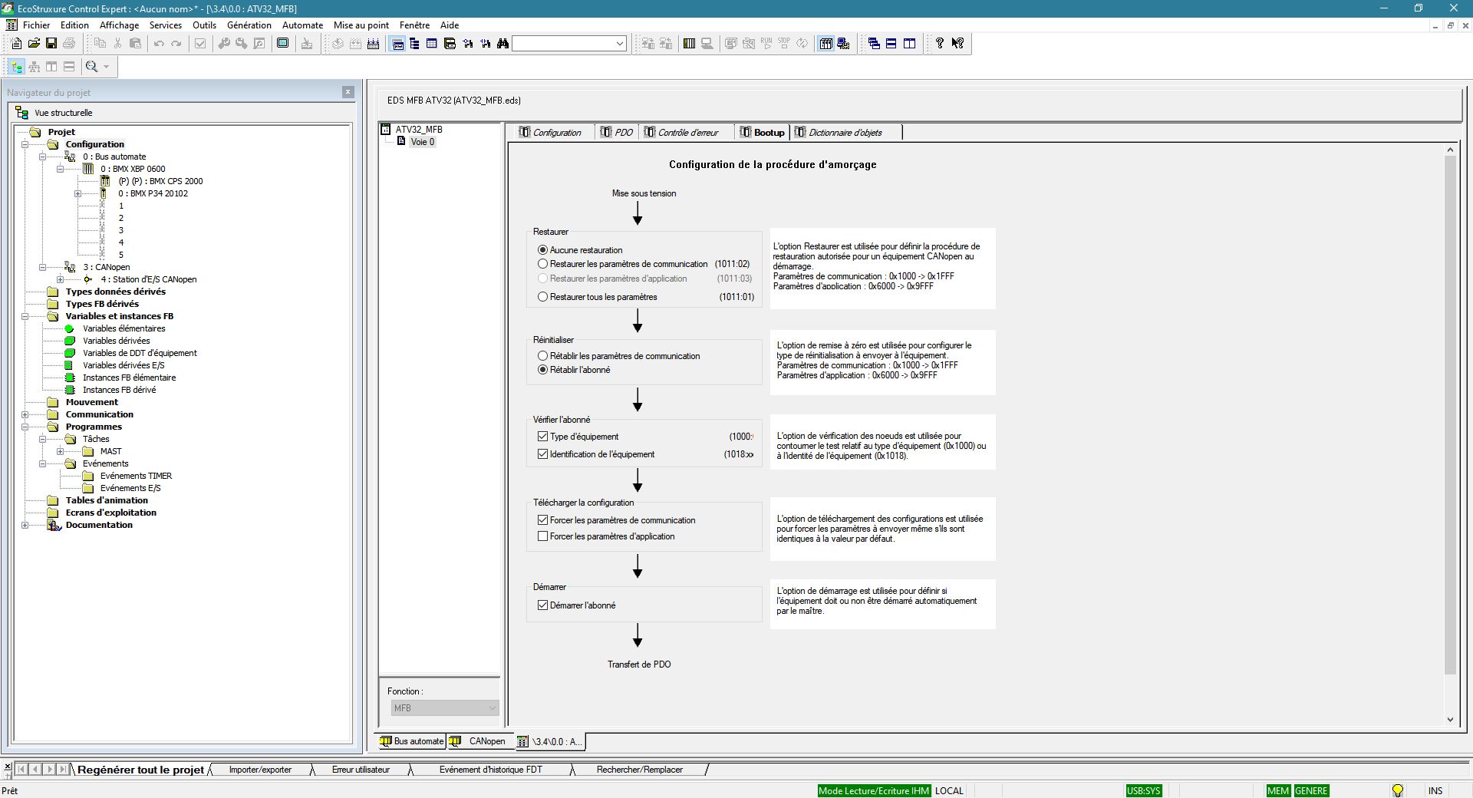This screenshot has width=1473, height=798.
Task: Open project using the folder toolbar icon
Action: 34,44
